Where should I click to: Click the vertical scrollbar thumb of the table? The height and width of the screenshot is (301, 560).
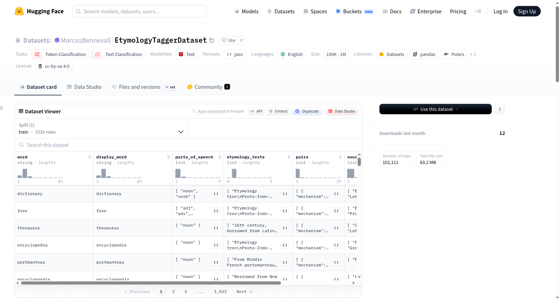point(359,162)
